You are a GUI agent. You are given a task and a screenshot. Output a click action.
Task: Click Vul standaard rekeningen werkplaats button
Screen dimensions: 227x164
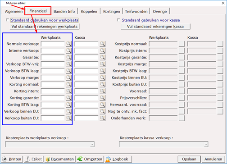[x=45, y=27]
